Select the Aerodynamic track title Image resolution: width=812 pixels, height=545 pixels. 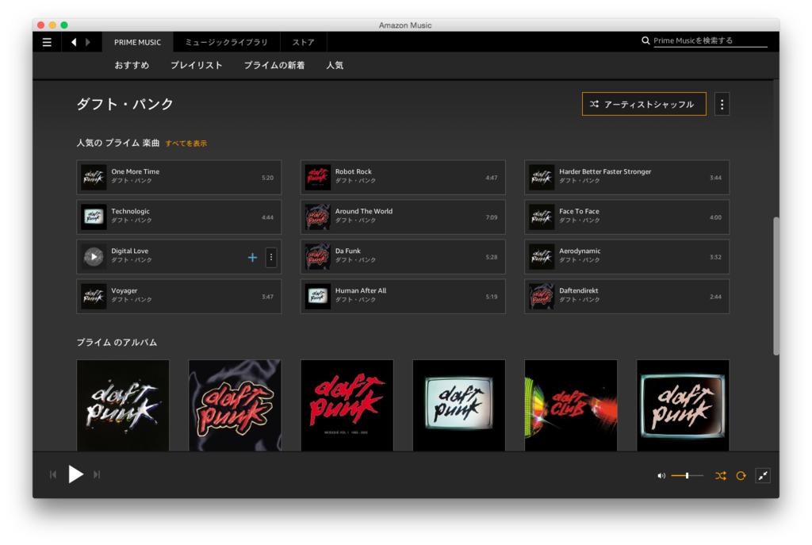(580, 251)
